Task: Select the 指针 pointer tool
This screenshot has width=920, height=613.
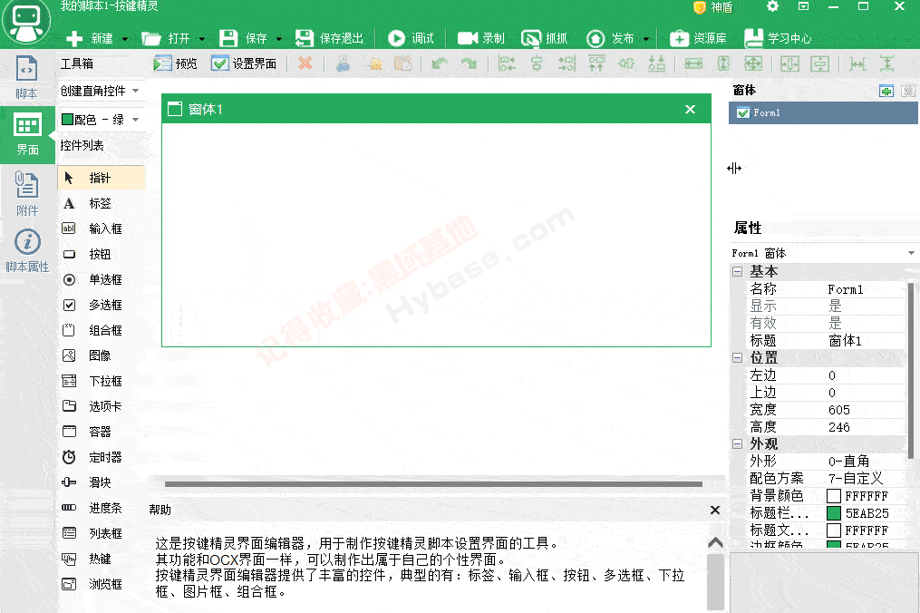Action: point(101,178)
